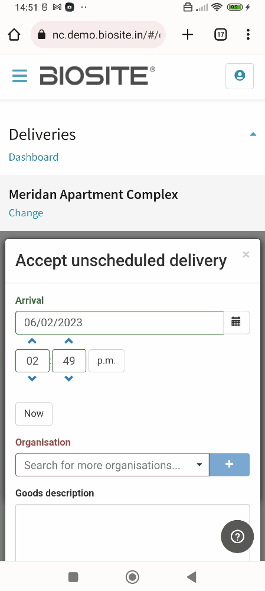
Task: Open browser three-dot overflow menu
Action: (x=248, y=35)
